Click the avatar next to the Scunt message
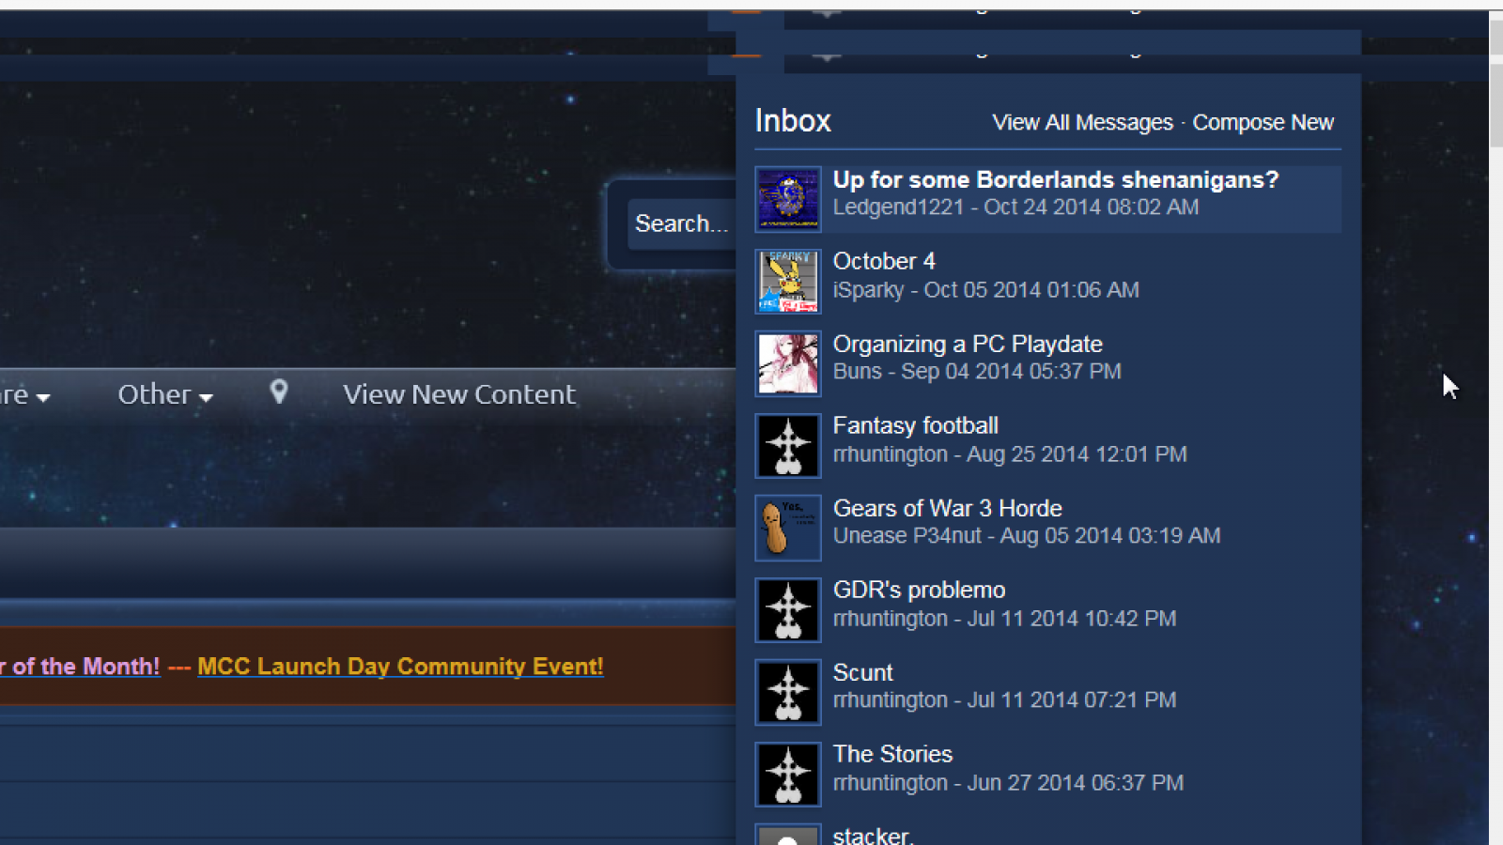The width and height of the screenshot is (1503, 845). click(x=788, y=692)
